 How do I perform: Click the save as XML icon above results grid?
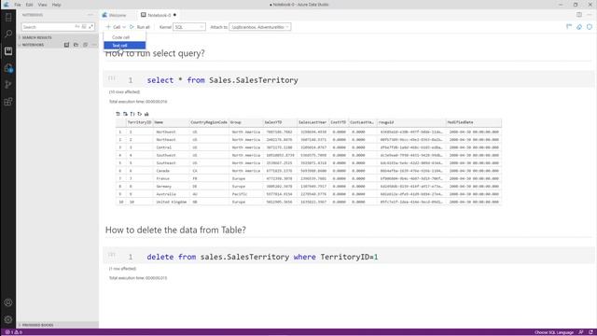[139, 114]
